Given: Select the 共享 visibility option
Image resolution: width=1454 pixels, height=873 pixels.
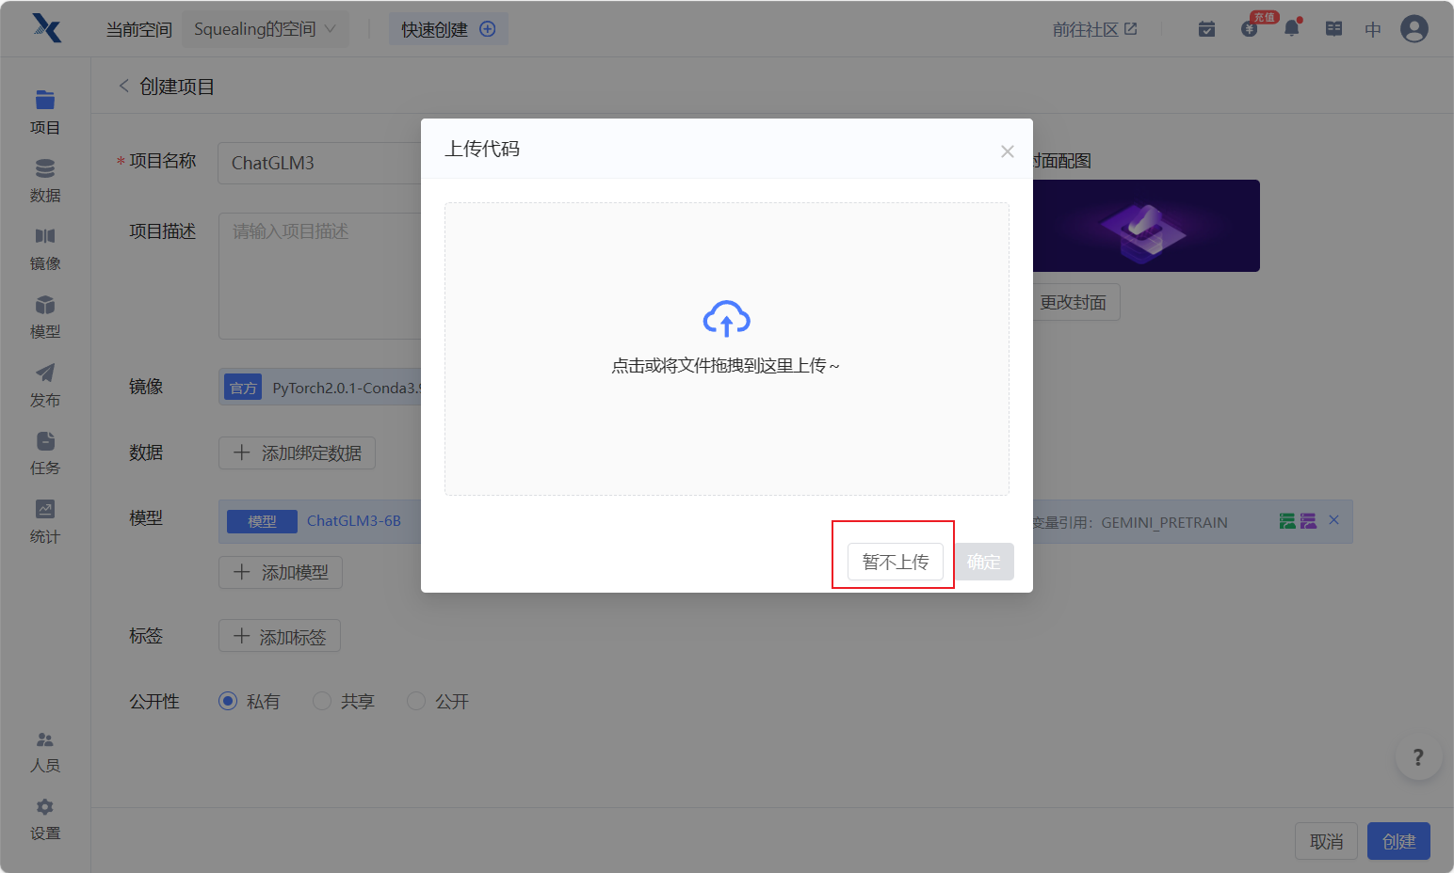Looking at the screenshot, I should pos(322,701).
